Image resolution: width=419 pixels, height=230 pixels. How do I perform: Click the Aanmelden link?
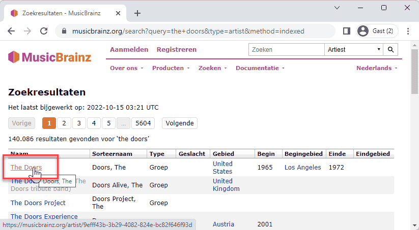click(x=129, y=50)
